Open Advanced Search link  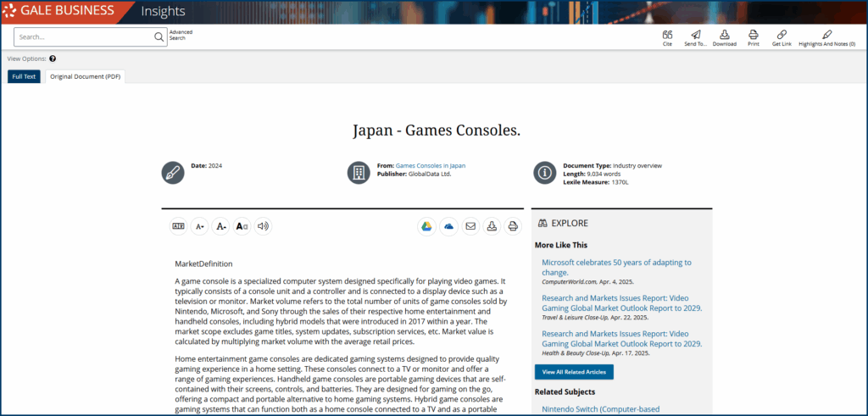181,35
